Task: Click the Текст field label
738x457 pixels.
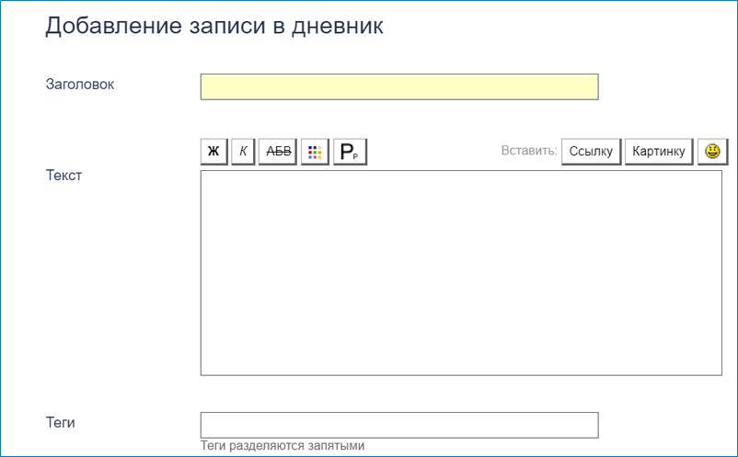Action: point(64,175)
